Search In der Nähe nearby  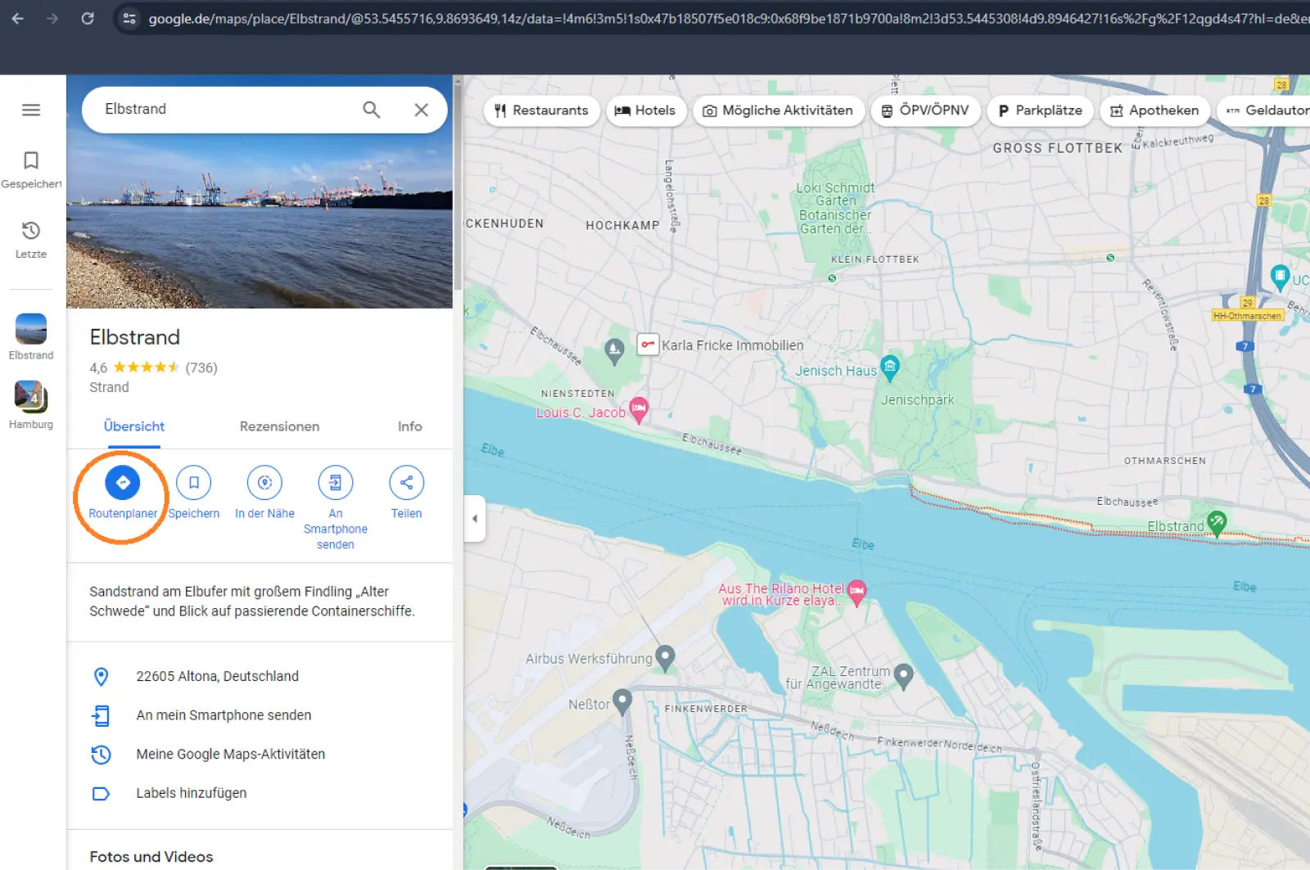coord(264,492)
